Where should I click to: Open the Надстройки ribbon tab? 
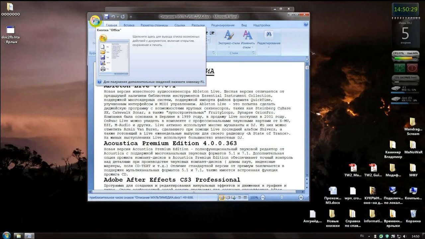click(262, 25)
